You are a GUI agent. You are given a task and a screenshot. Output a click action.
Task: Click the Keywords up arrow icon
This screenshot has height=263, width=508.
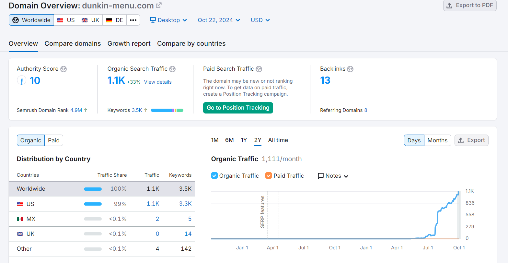coord(146,110)
